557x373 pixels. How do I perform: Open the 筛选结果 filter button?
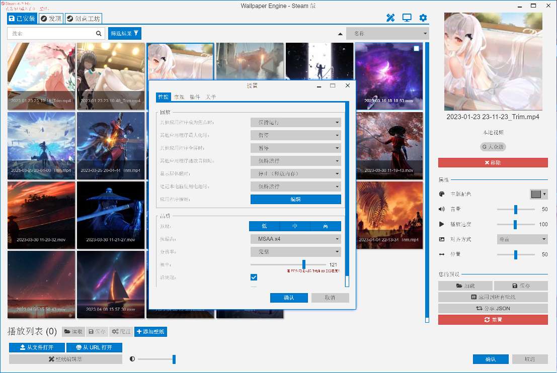coord(125,33)
